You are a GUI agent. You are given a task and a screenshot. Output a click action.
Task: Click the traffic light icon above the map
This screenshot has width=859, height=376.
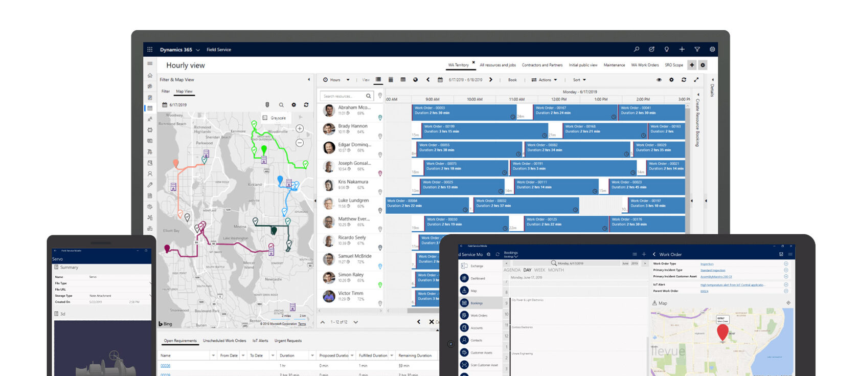tap(267, 105)
